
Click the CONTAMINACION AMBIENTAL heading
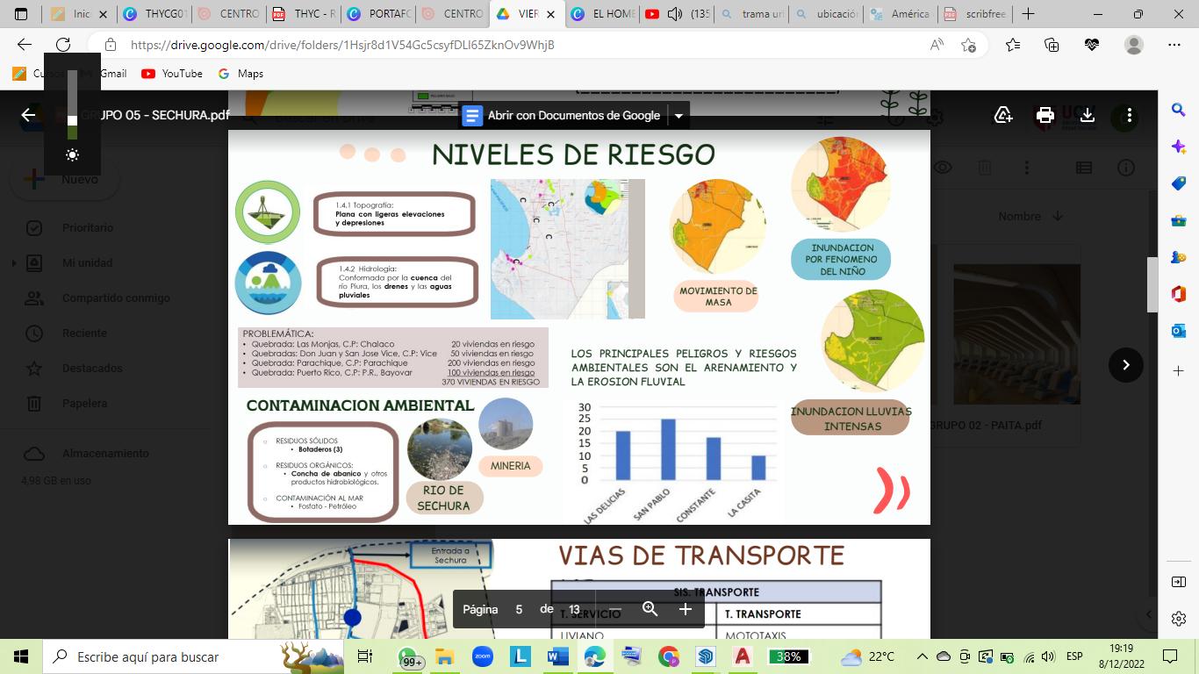tap(360, 405)
